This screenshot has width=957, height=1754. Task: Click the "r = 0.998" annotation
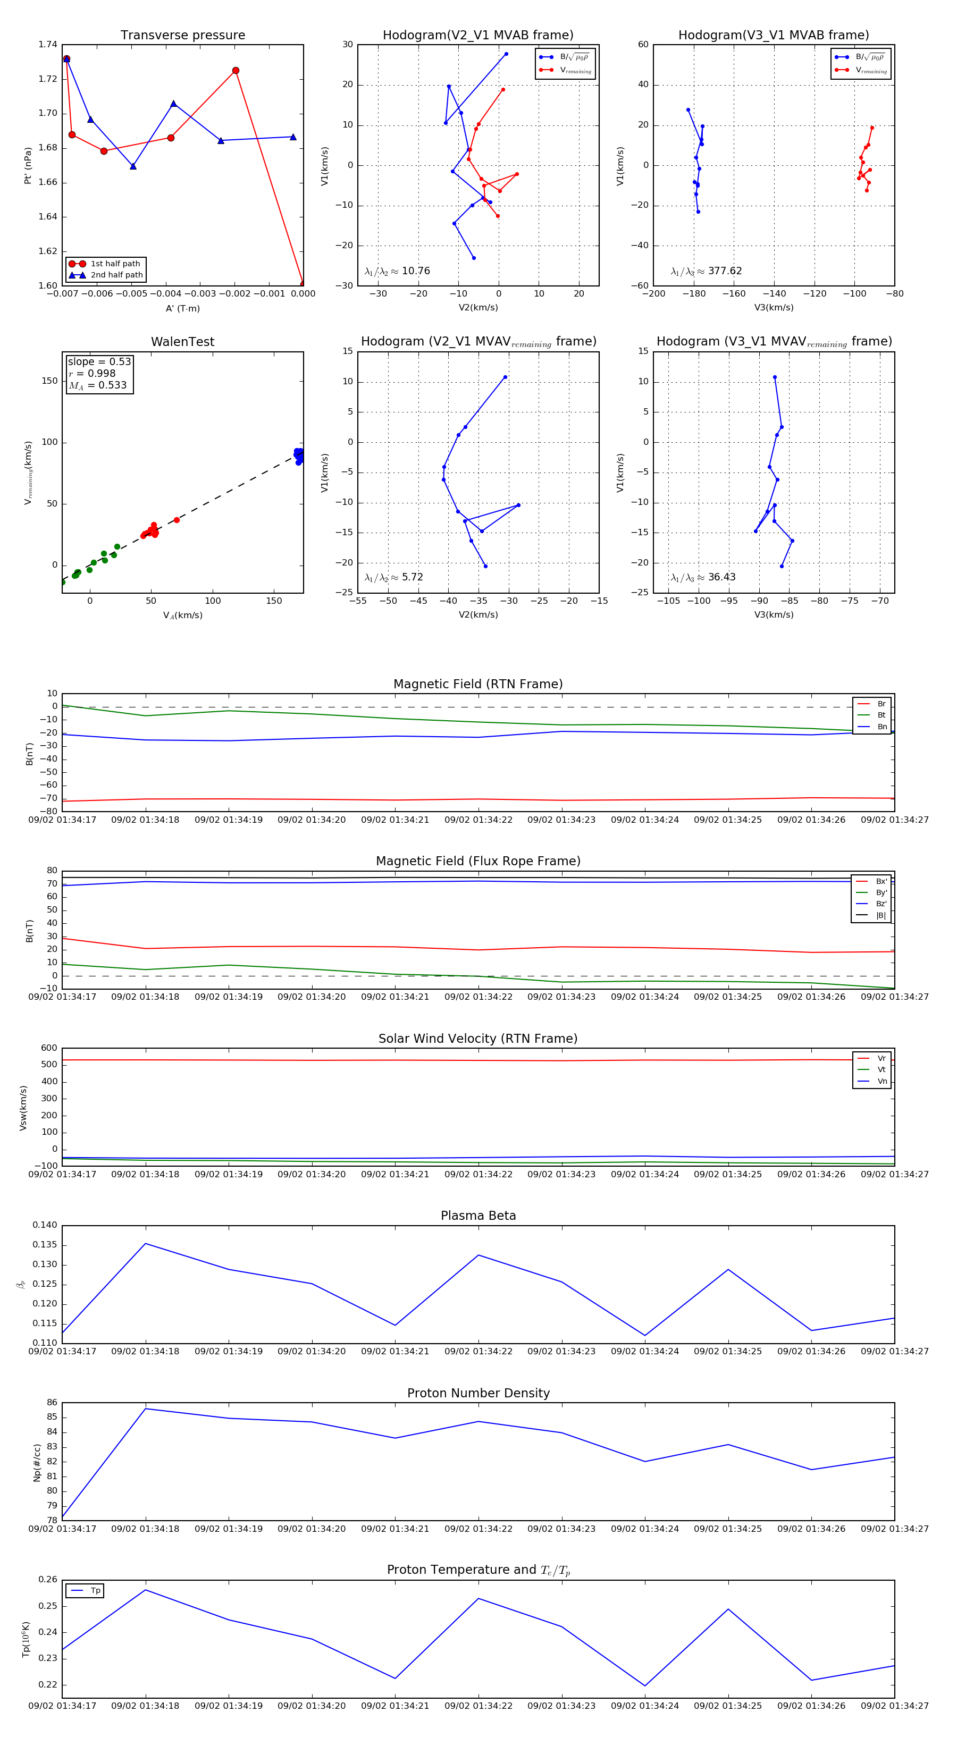[92, 374]
